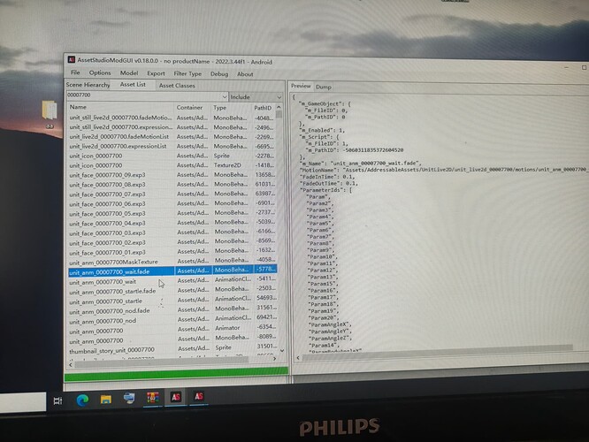Open the About menu
This screenshot has height=442, width=589.
[x=245, y=74]
